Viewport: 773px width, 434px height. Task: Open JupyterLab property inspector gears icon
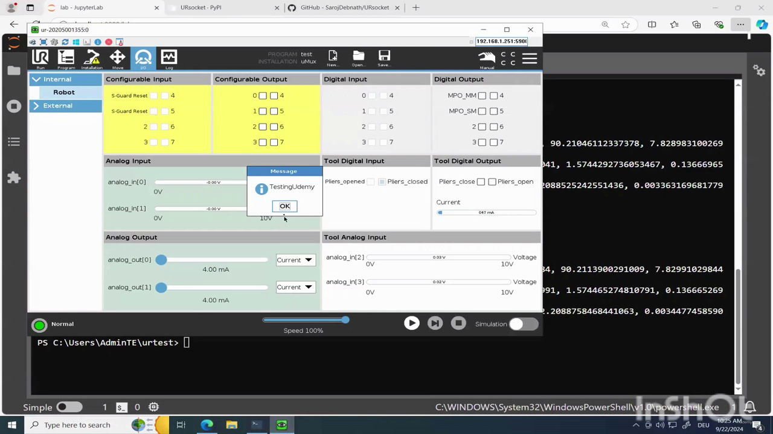pyautogui.click(x=759, y=71)
